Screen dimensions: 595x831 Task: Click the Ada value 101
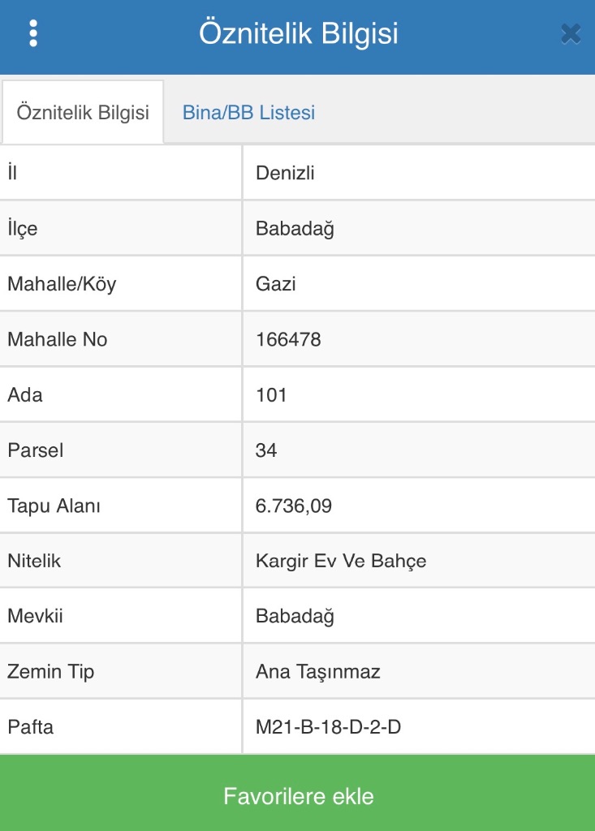click(x=271, y=395)
